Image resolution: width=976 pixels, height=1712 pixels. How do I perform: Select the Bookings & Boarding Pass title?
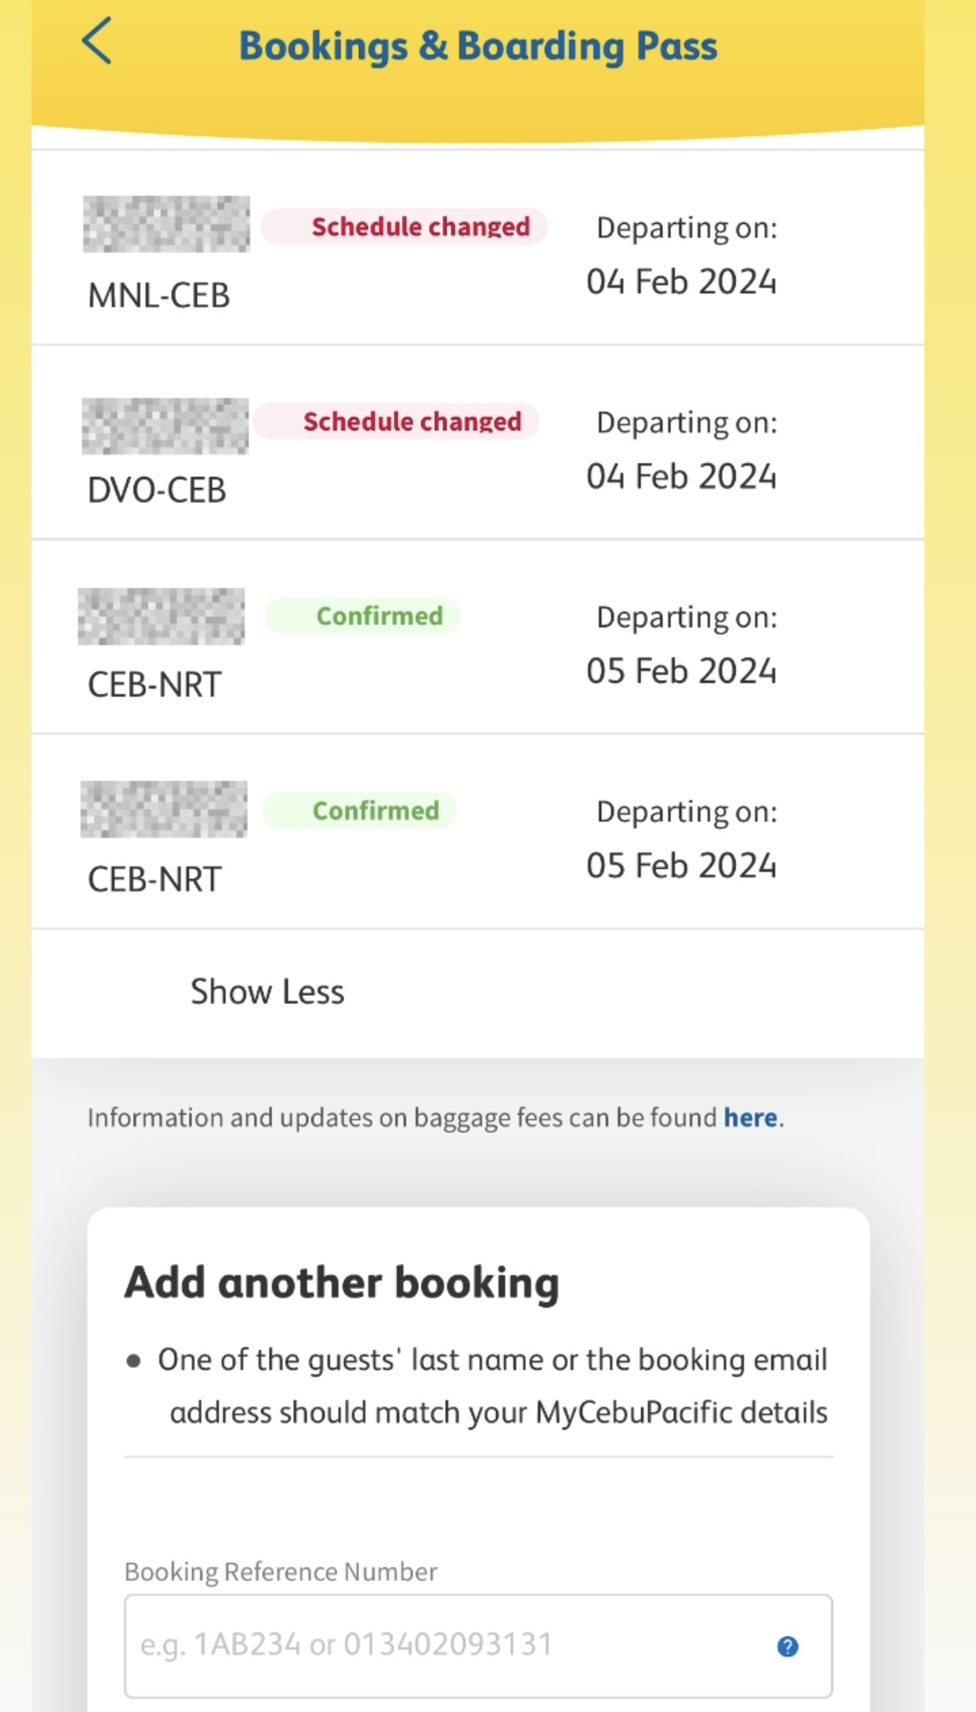tap(478, 46)
